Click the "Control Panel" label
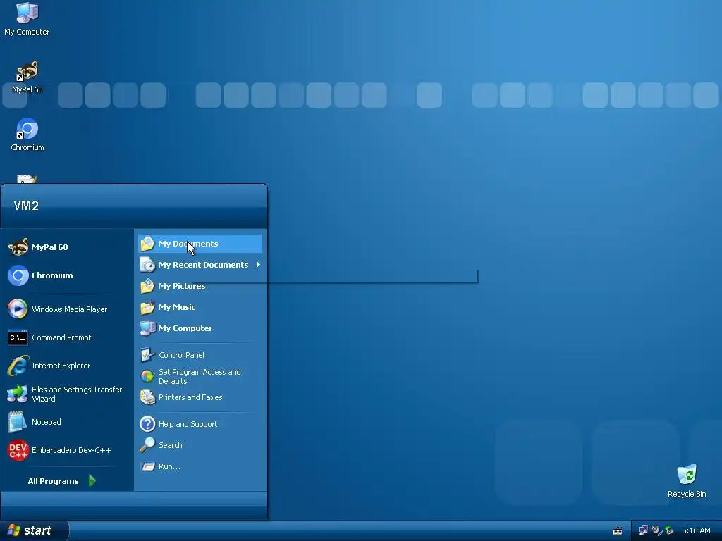This screenshot has width=722, height=541. 181,355
